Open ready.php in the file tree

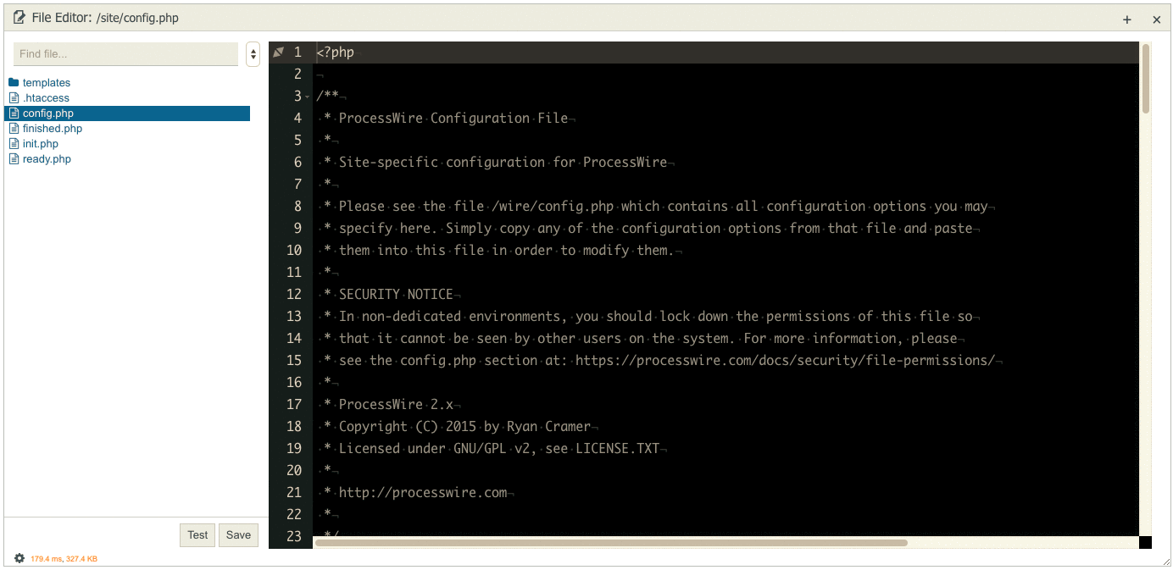tap(47, 159)
